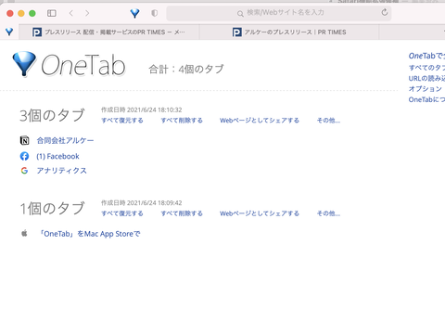Open the (1) Facebook link
The width and height of the screenshot is (445, 335).
click(x=57, y=156)
